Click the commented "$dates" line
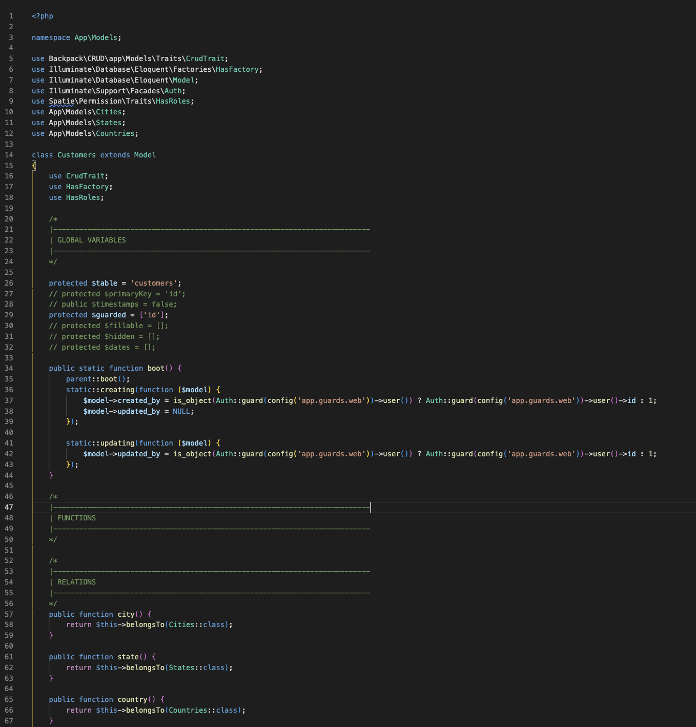This screenshot has height=727, width=696. tap(102, 347)
